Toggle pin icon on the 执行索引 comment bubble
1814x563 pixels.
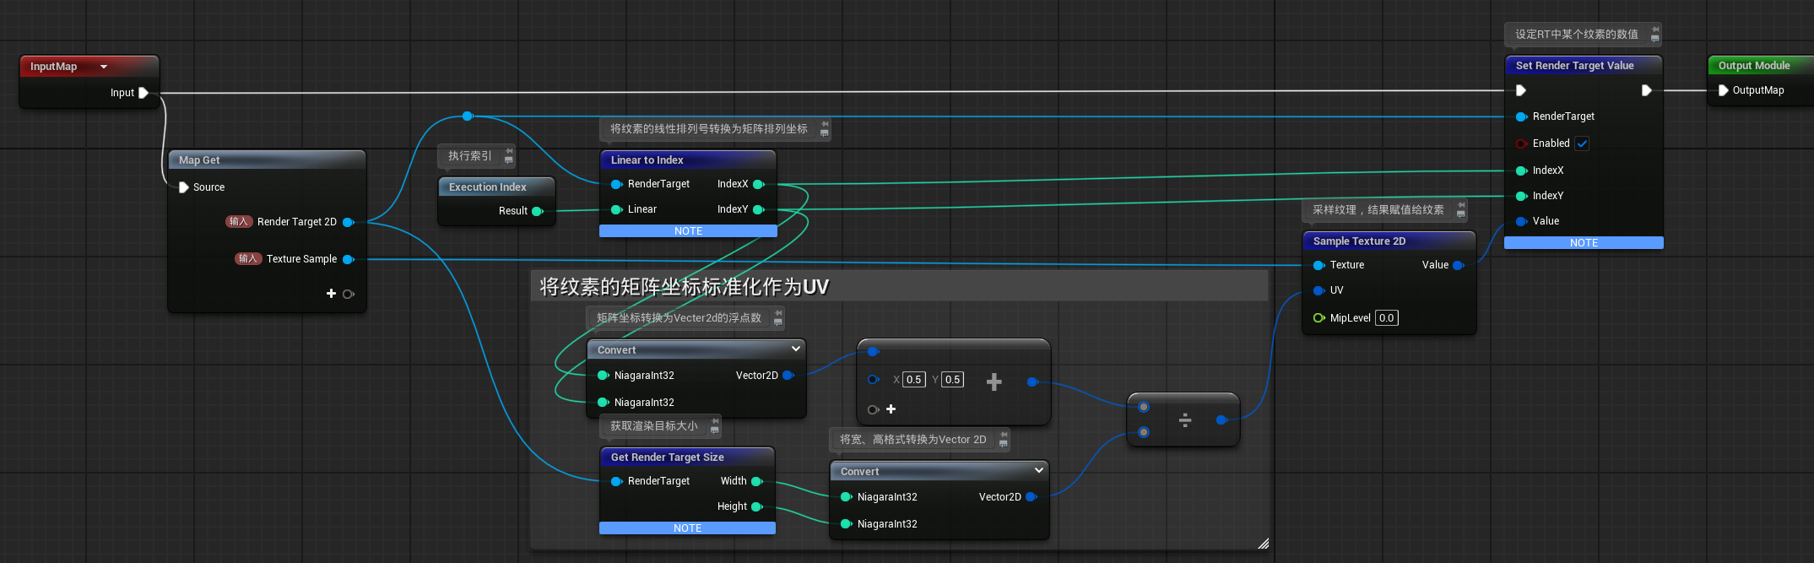(x=509, y=151)
